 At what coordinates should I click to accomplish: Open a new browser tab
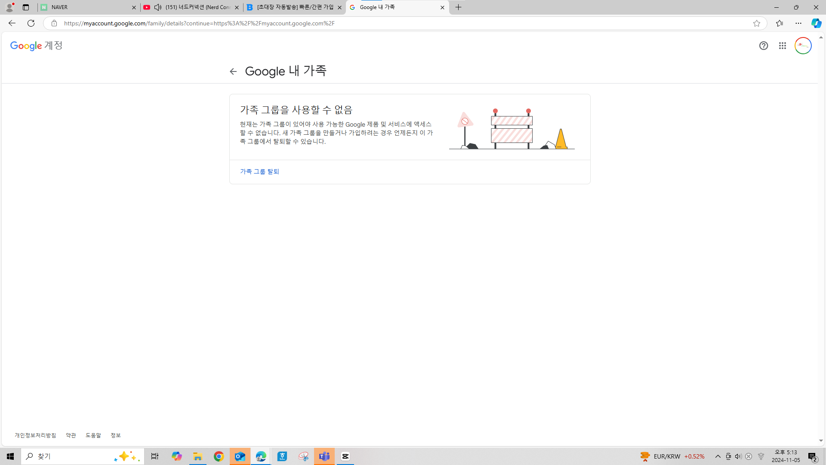[459, 7]
